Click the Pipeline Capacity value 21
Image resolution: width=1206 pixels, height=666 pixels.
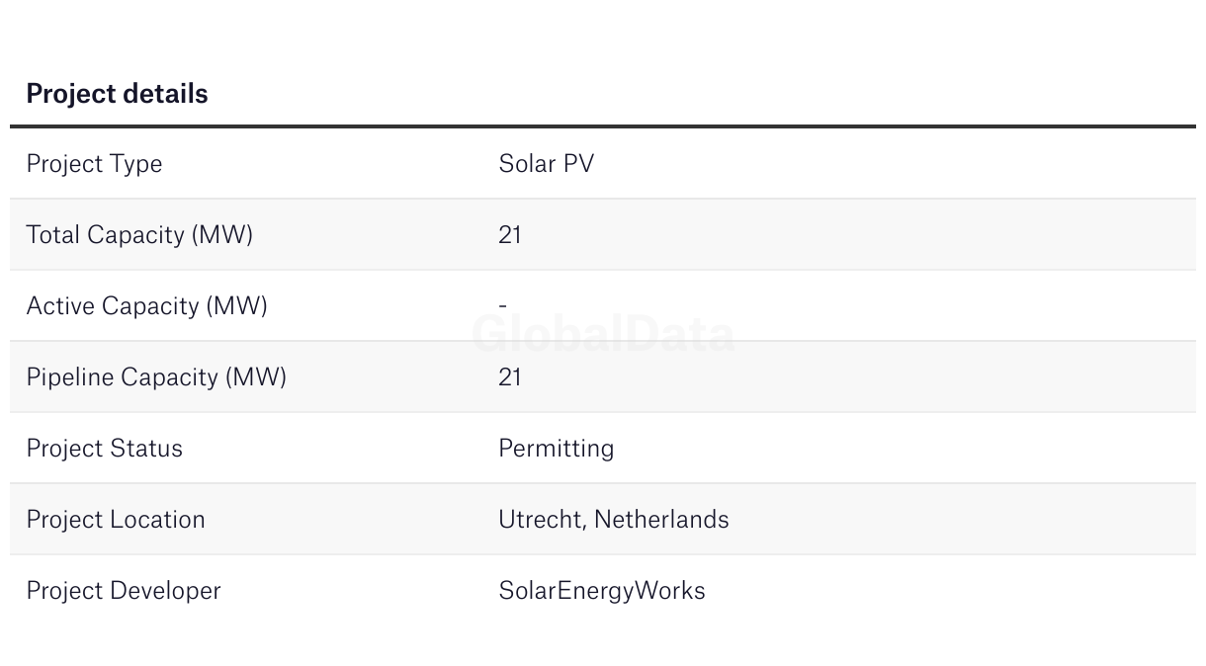click(510, 376)
